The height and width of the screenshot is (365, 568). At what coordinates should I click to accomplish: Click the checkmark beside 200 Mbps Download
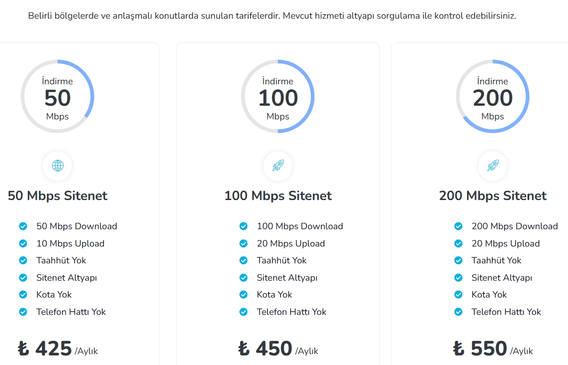[x=459, y=226]
